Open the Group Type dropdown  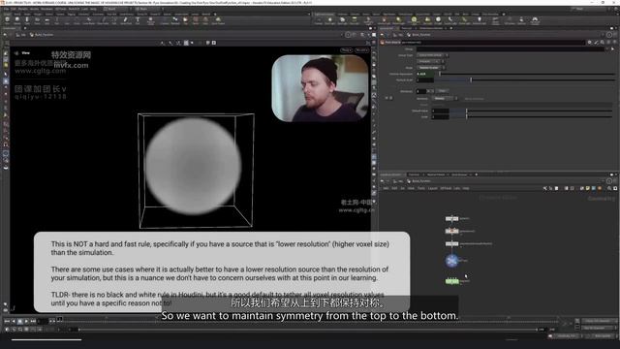[x=432, y=55]
